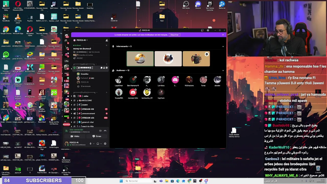Open Discord user settings gear

click(x=105, y=144)
